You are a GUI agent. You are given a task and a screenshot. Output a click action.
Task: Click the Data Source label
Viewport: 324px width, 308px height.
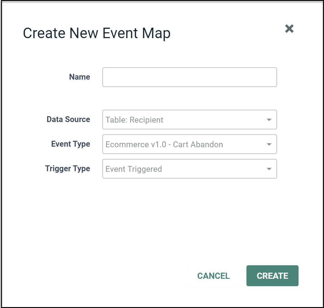(x=68, y=119)
